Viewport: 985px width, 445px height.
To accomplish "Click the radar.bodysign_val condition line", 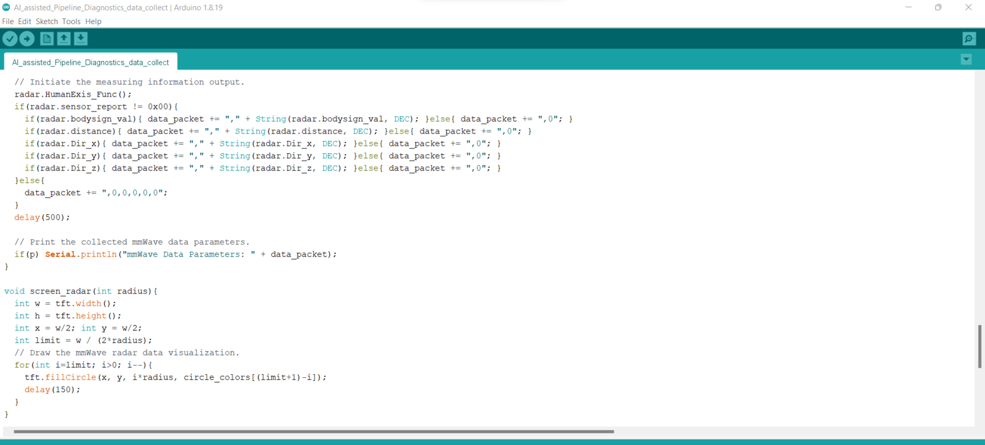I will point(299,119).
